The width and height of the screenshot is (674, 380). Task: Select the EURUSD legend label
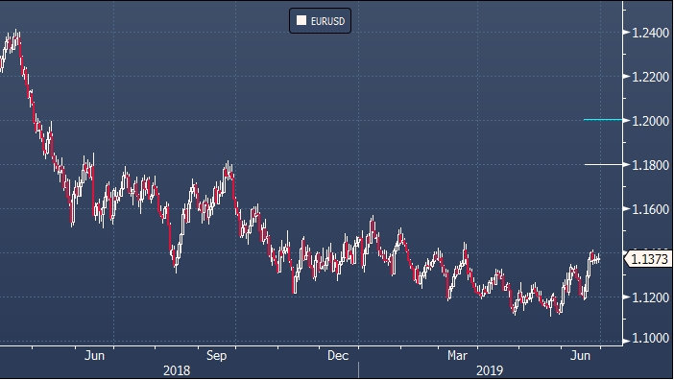[x=327, y=21]
